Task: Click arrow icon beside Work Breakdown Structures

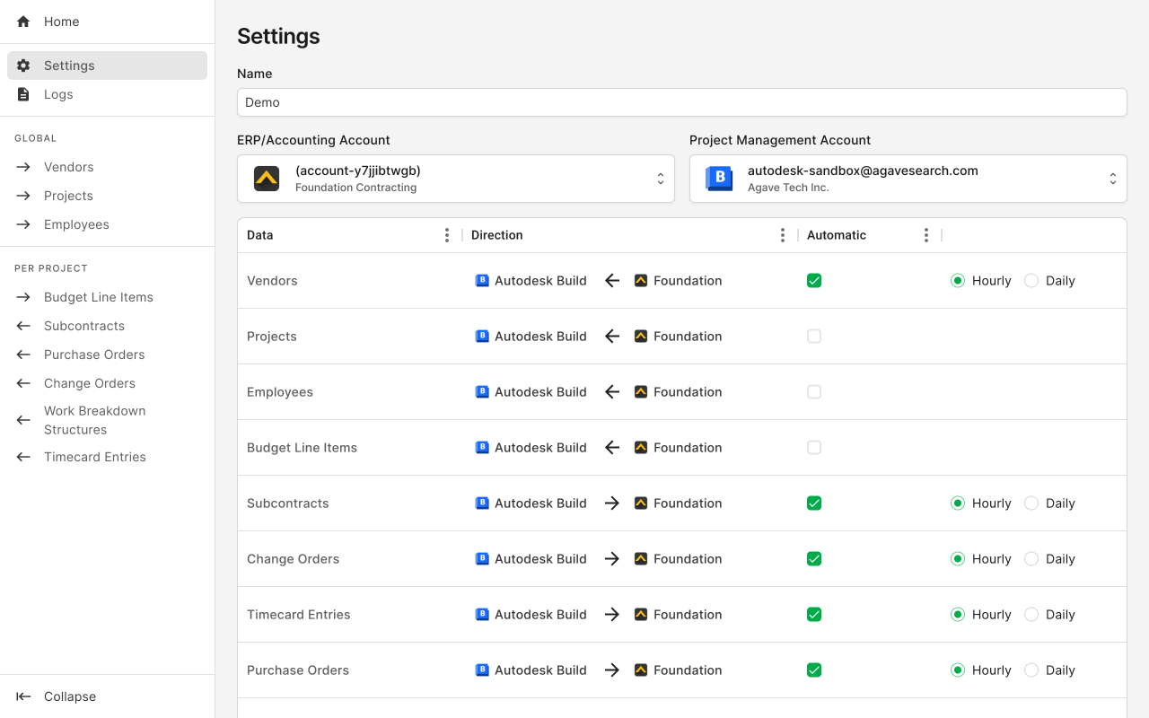Action: click(x=23, y=420)
